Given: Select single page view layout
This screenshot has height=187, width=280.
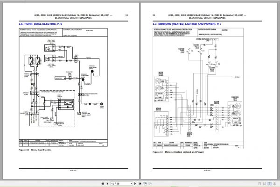Looking at the screenshot, I should (259, 184).
